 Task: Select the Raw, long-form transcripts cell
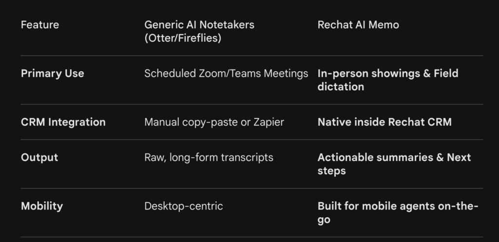(x=209, y=157)
